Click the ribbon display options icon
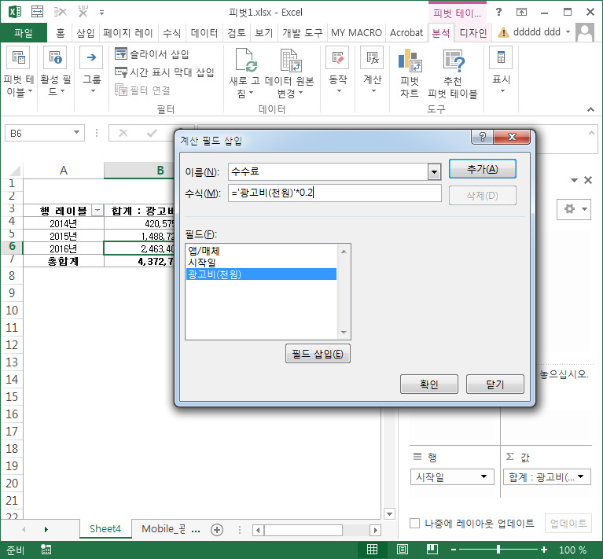Image resolution: width=603 pixels, height=559 pixels. 521,12
